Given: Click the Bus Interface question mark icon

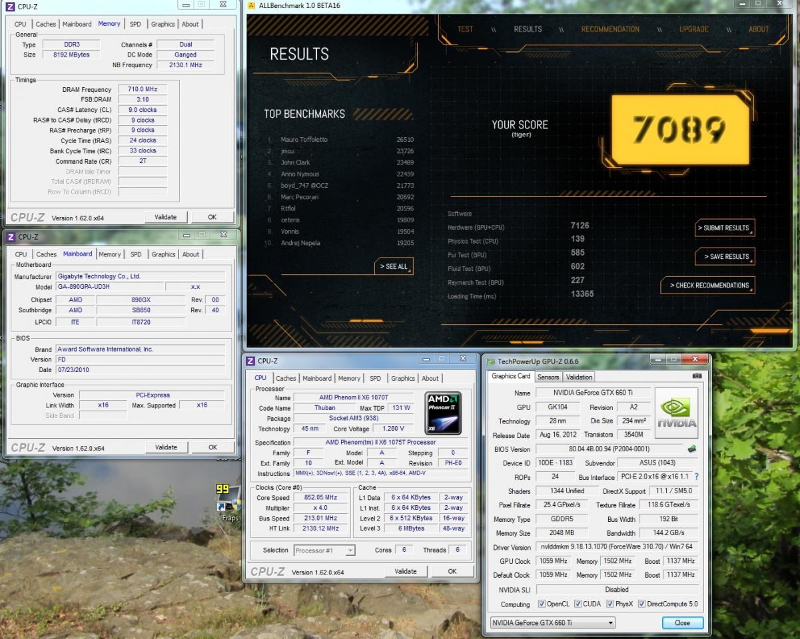Looking at the screenshot, I should pos(697,477).
